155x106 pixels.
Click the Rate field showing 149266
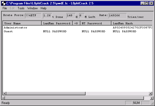(118, 16)
